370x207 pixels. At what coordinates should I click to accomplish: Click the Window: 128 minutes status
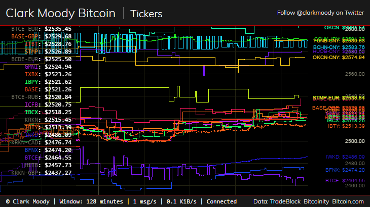pyautogui.click(x=91, y=201)
